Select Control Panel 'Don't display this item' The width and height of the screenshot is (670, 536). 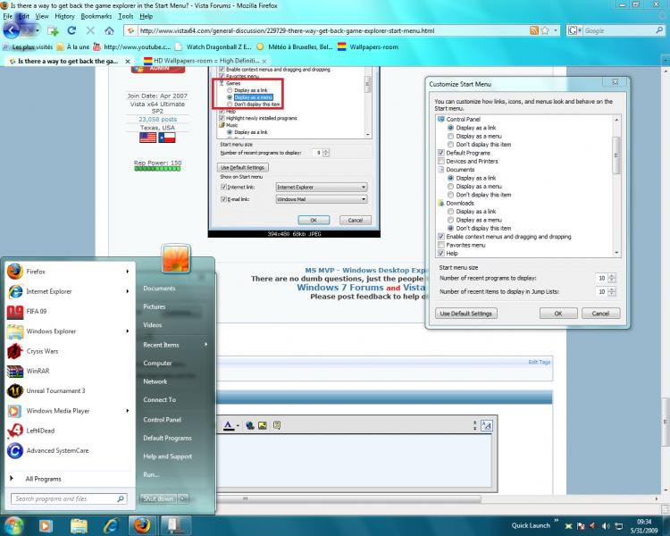tap(450, 145)
